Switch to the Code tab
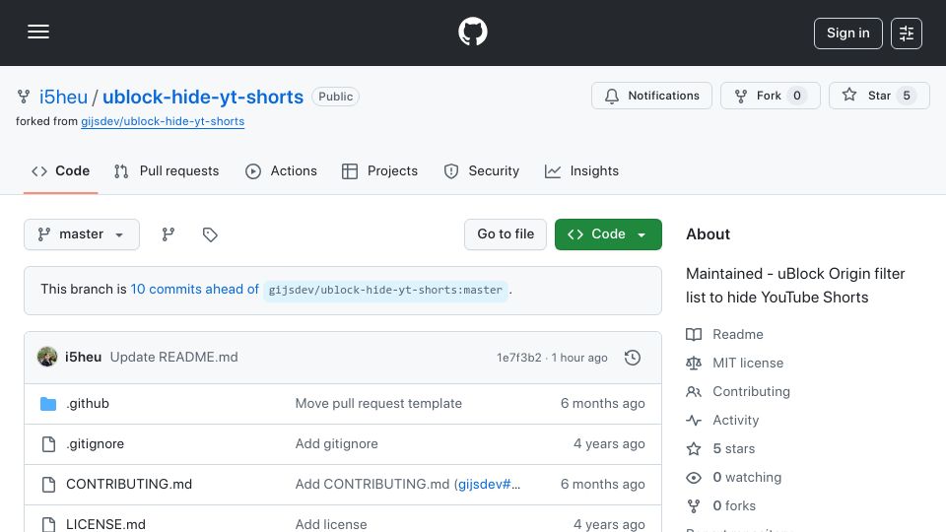Screen dimensions: 946x532 click(60, 171)
